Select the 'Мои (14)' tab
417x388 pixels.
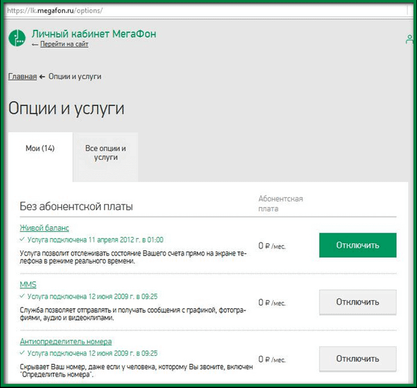point(40,157)
